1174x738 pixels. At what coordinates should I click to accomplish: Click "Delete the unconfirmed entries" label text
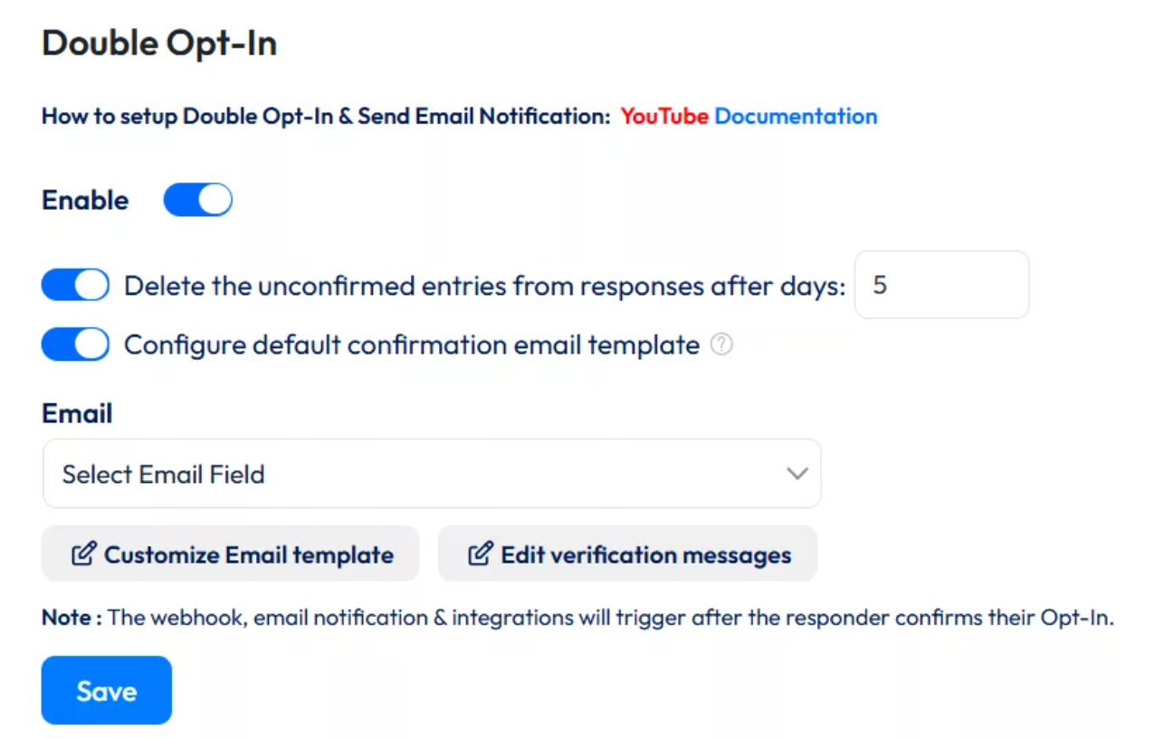pyautogui.click(x=484, y=286)
